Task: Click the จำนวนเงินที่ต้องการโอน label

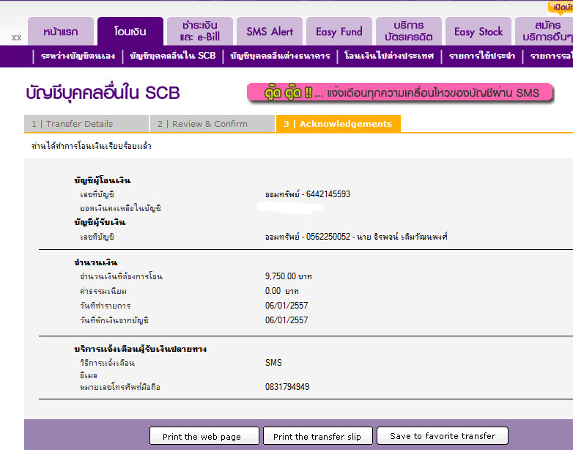Action: (x=121, y=276)
